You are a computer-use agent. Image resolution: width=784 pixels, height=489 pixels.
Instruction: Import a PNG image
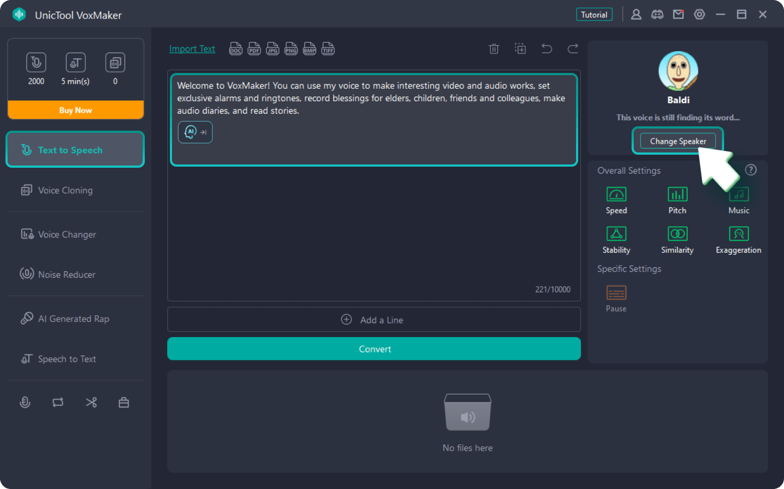(291, 49)
